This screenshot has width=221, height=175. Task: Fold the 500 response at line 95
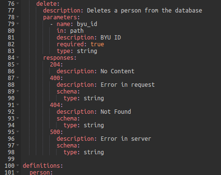[18, 131]
